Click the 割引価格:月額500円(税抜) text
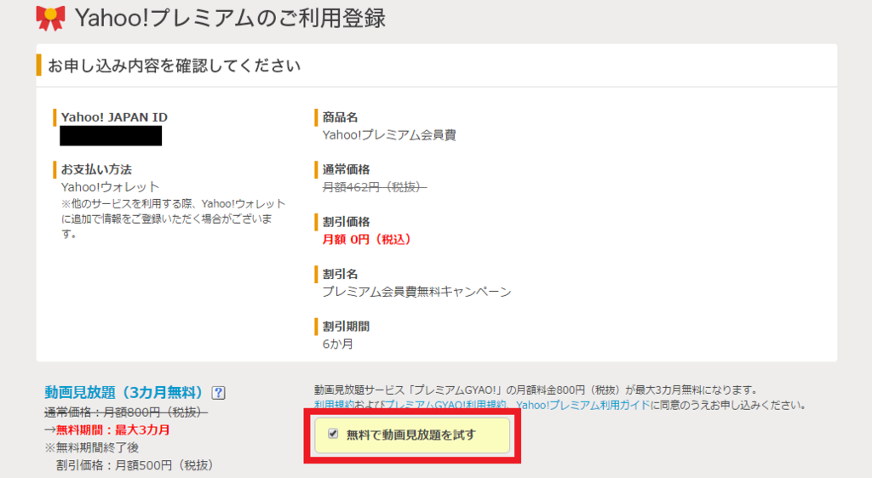Screen dimensions: 872x478 pos(135,465)
